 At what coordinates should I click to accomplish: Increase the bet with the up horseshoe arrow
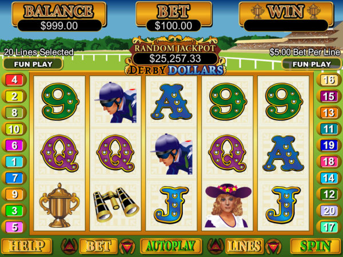pyautogui.click(x=69, y=246)
